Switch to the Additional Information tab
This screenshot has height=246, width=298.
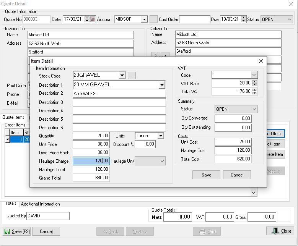point(40,204)
